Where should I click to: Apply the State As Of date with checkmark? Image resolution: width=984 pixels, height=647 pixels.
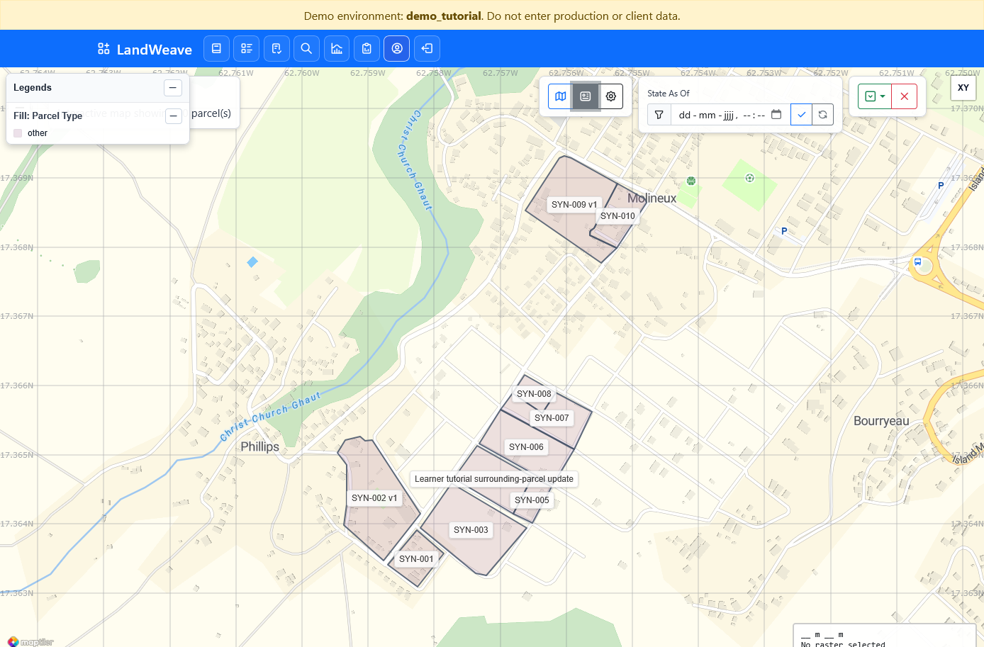click(802, 115)
